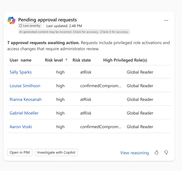Click Gabriel Moeller's atRisk state cell
182x171 pixels.
tap(86, 113)
